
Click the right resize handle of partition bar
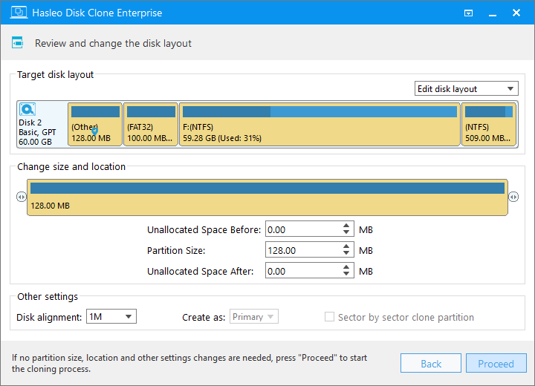pos(513,197)
